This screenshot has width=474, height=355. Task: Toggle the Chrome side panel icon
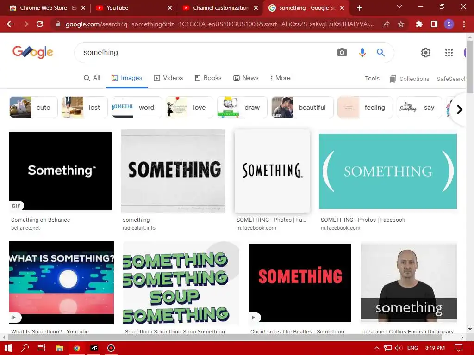[x=434, y=24]
